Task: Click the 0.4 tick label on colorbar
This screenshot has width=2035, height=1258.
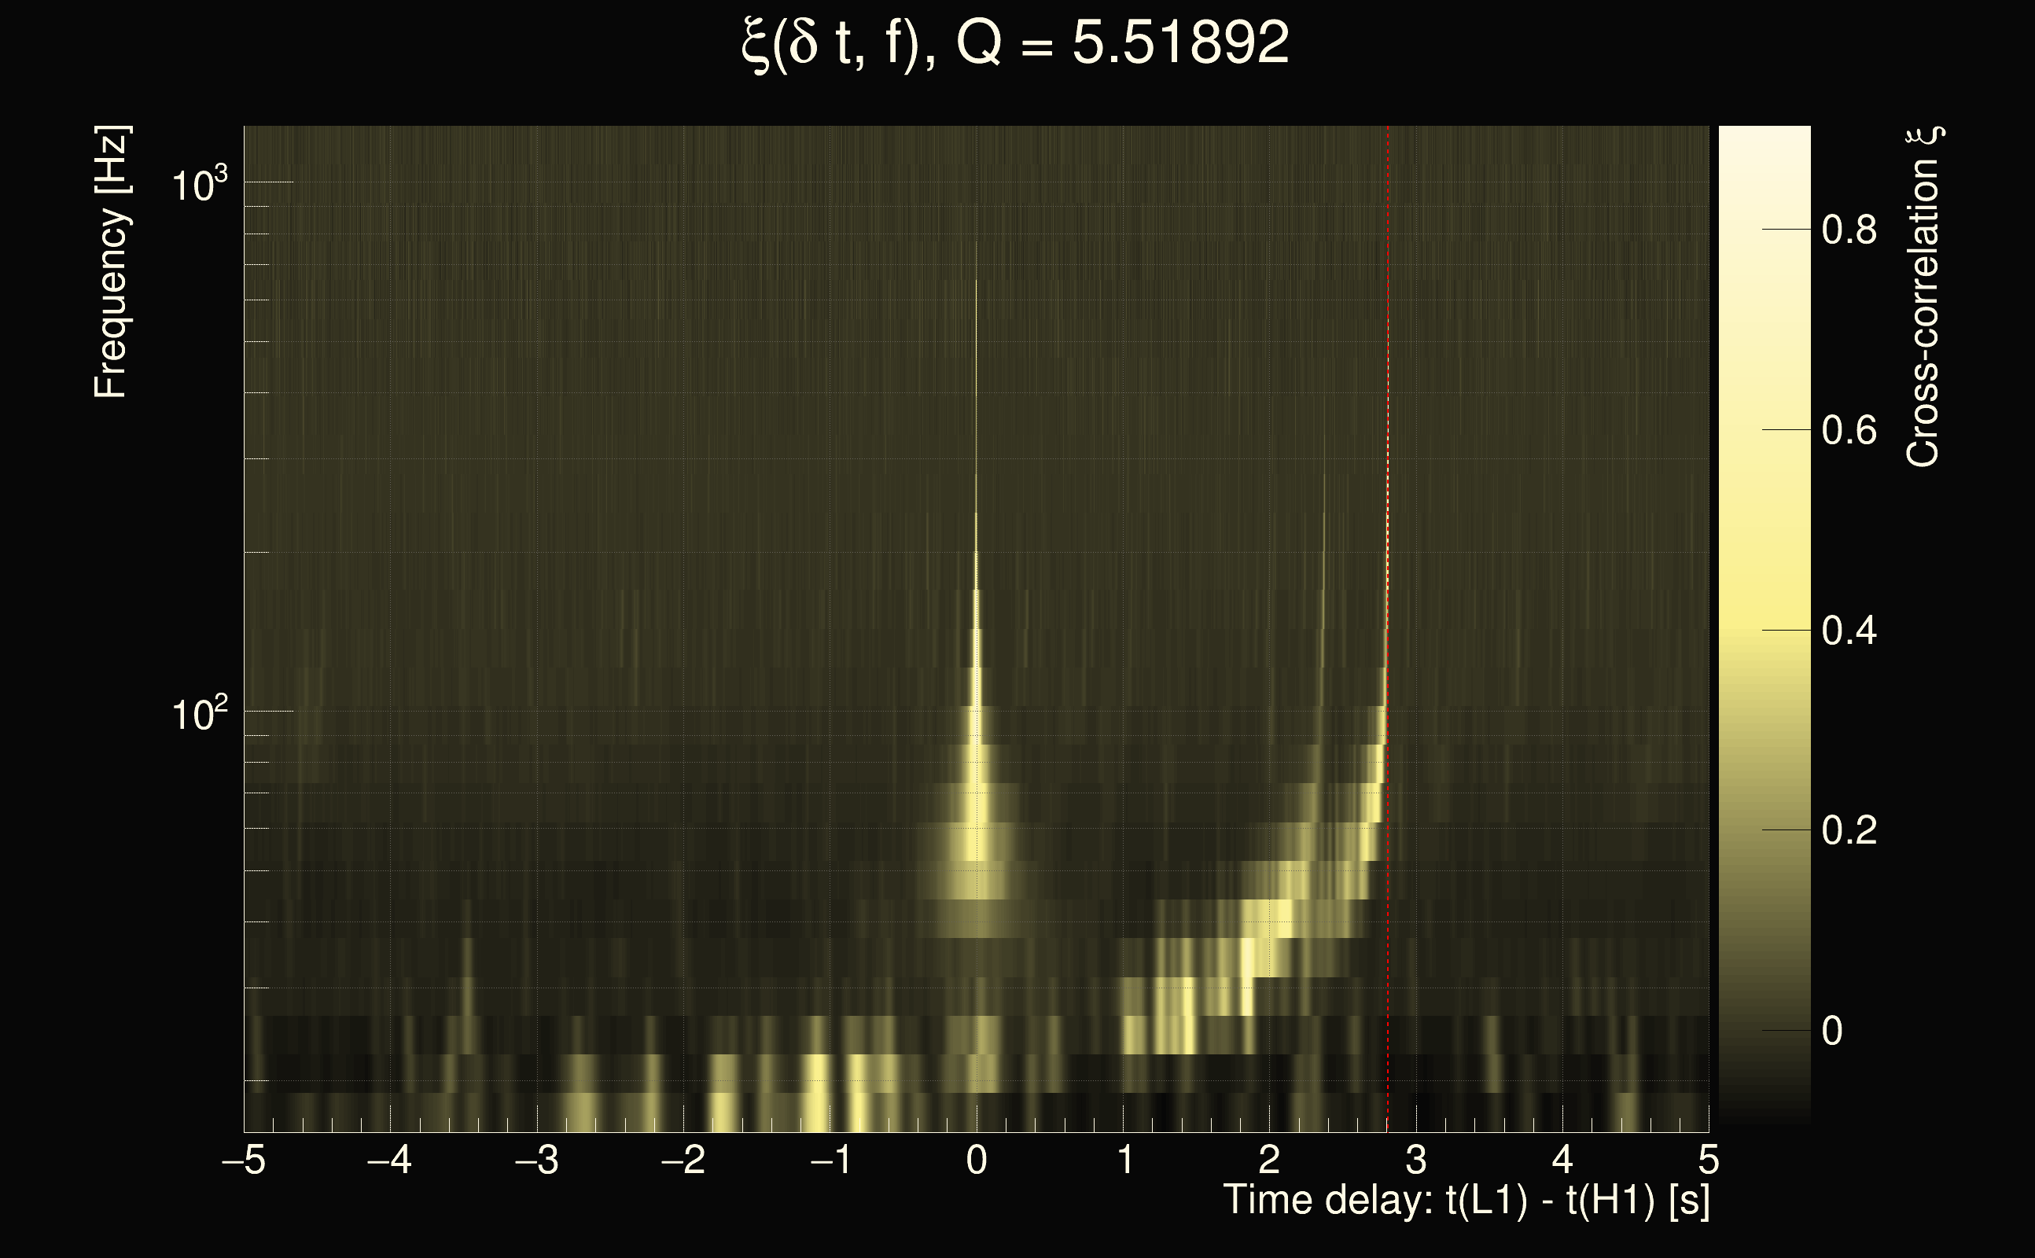Action: (1849, 631)
